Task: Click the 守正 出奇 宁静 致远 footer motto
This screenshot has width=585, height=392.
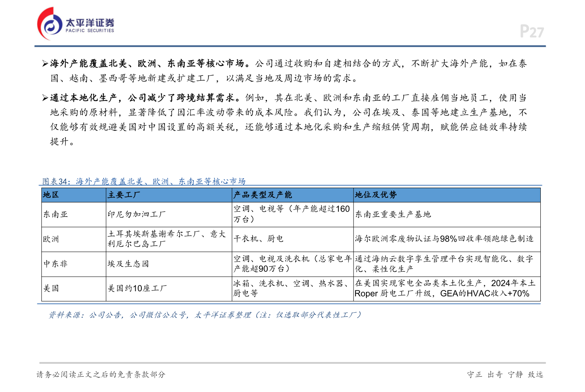Action: (505, 375)
